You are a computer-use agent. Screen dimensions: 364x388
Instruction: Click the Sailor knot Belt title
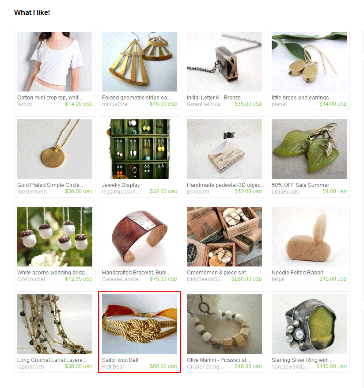point(120,360)
